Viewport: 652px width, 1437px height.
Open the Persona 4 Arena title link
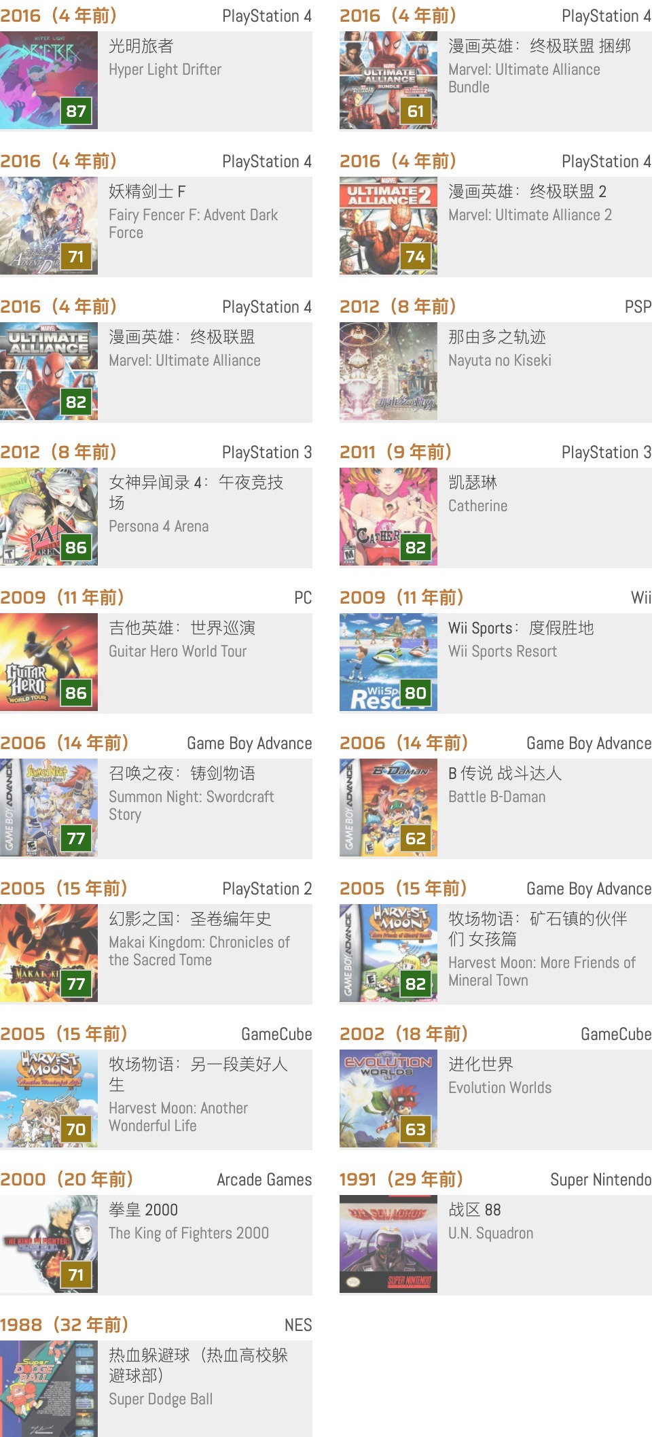click(x=159, y=526)
